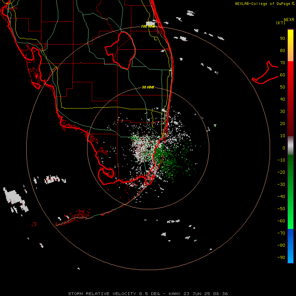Select the -10 tick label on scale
The width and height of the screenshot is (296, 296).
click(x=281, y=160)
